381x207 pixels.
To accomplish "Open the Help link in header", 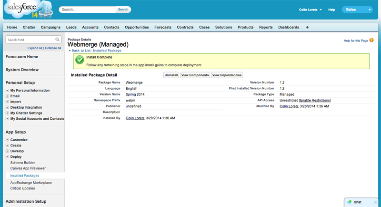I will [x=331, y=10].
